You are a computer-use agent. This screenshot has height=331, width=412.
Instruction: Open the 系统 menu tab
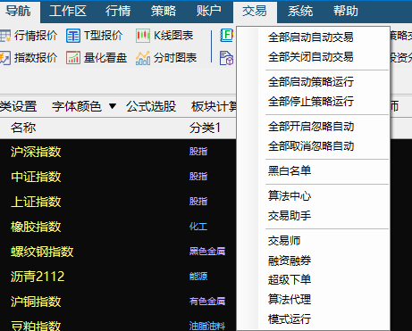click(x=300, y=12)
